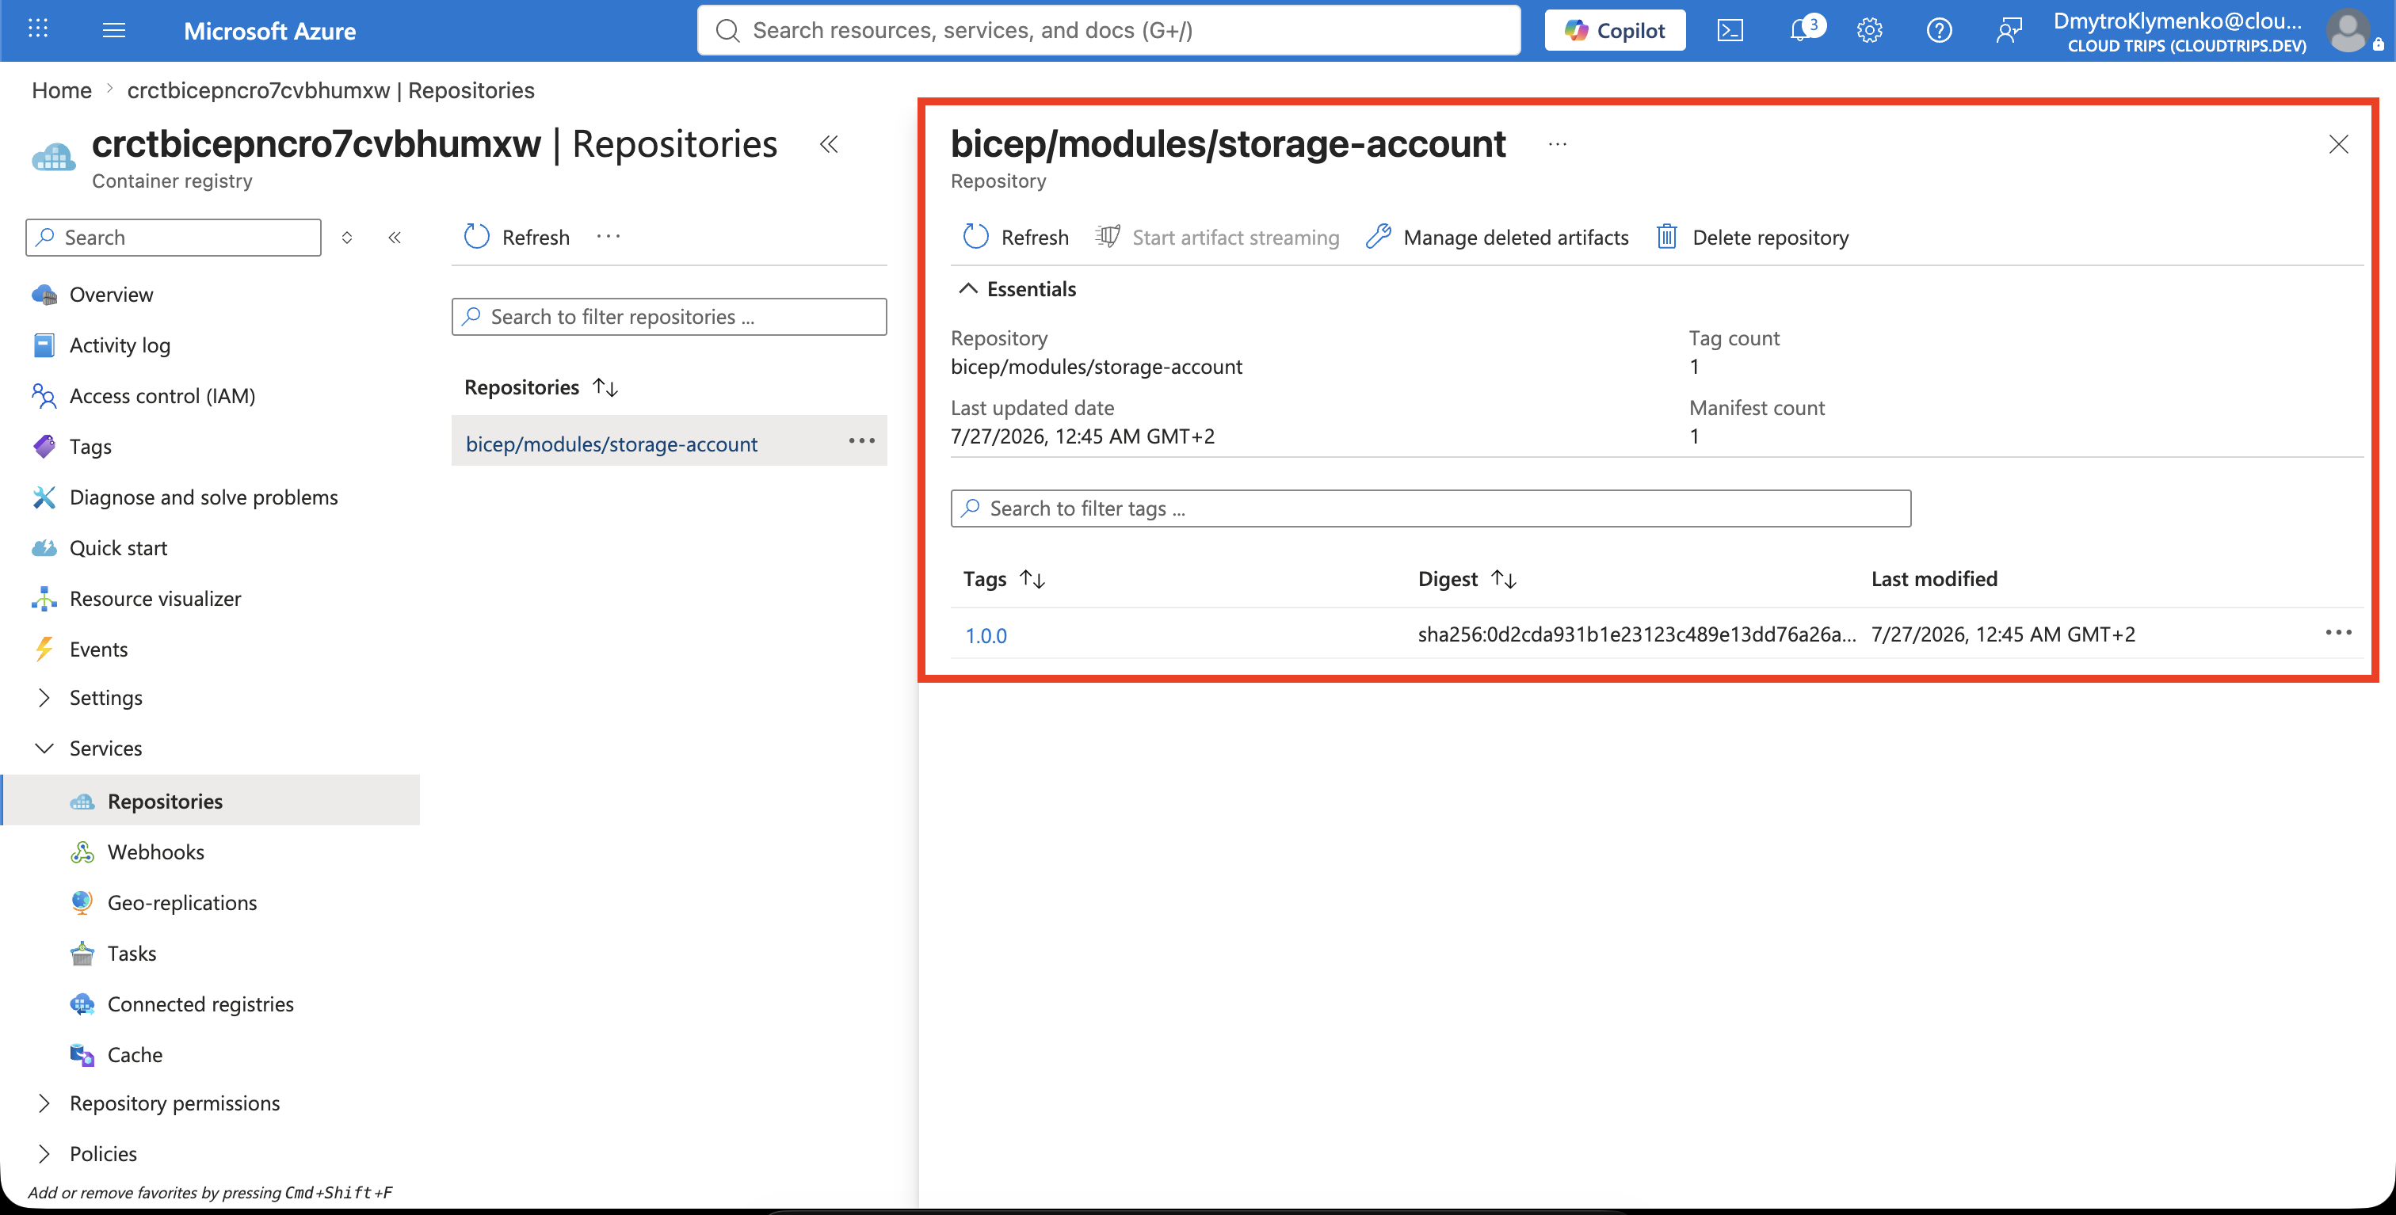Screen dimensions: 2396x1215
Task: Collapse the registry blade with double chevron
Action: click(829, 144)
